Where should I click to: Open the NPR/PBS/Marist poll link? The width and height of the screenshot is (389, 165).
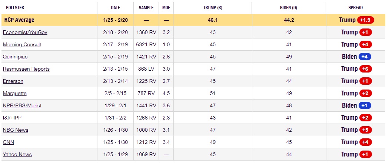click(x=22, y=105)
